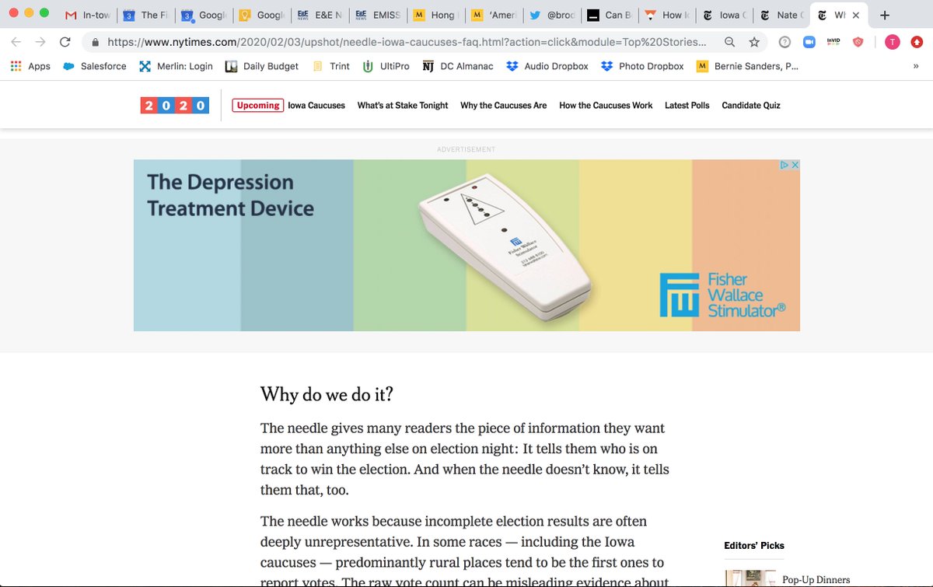
Task: Click the browser forward arrow
Action: point(40,42)
